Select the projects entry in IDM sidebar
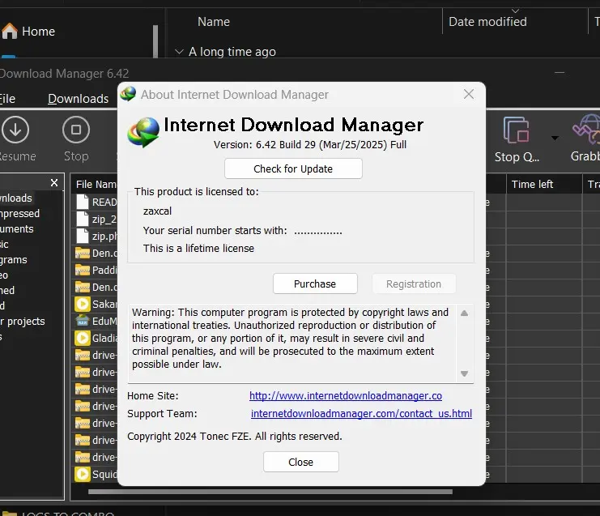The image size is (600, 516). pos(22,321)
